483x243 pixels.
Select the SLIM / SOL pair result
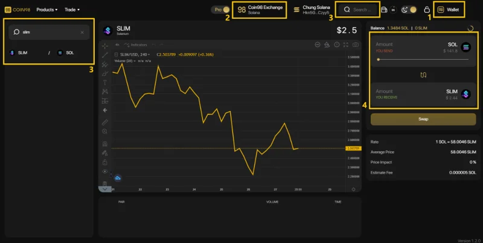click(x=42, y=53)
